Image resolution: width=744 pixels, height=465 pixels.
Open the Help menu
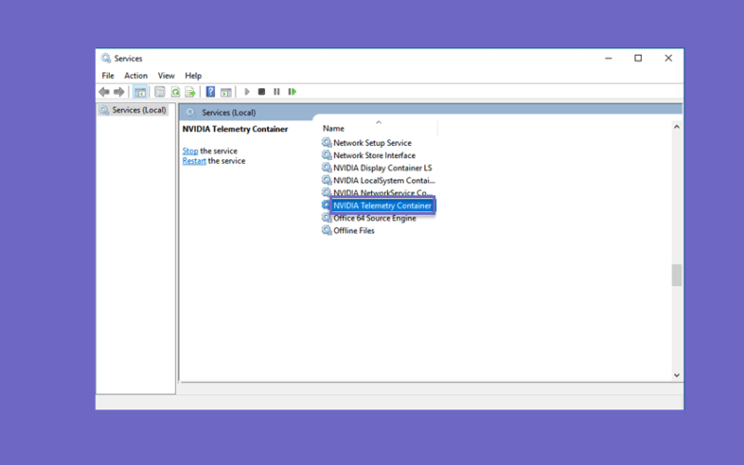click(x=193, y=75)
